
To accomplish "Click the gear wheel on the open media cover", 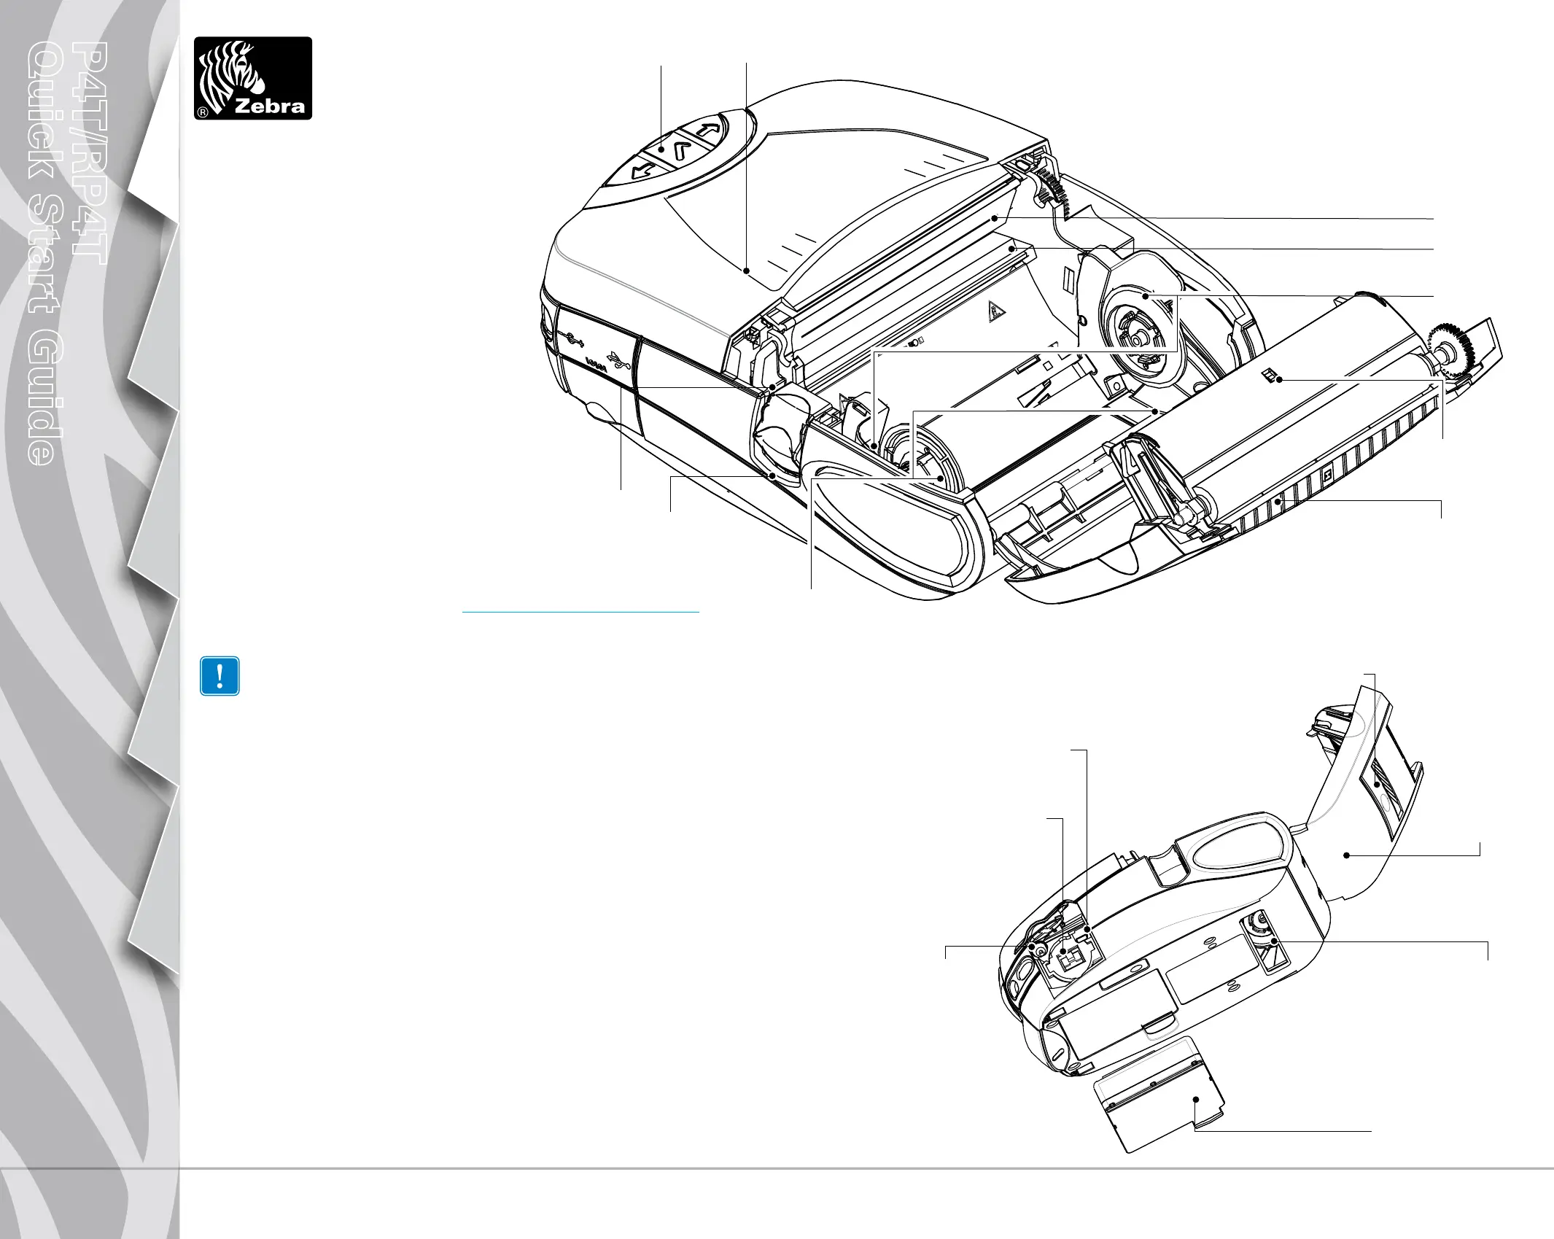I will click(x=1451, y=349).
